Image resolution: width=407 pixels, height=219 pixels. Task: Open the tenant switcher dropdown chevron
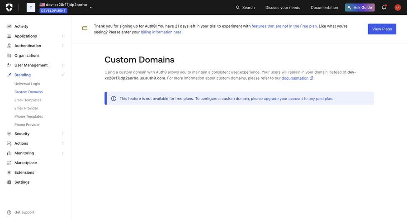pos(91,8)
